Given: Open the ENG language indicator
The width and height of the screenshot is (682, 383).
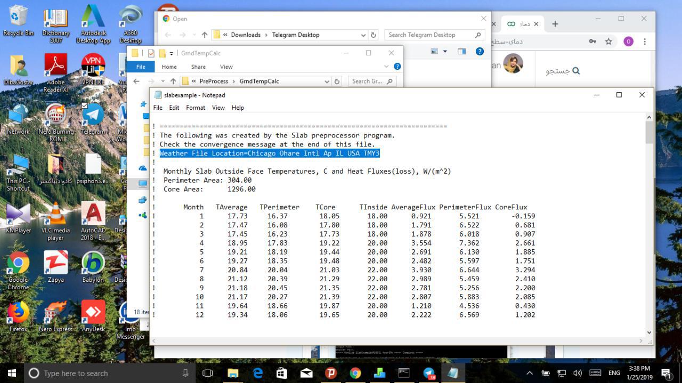Looking at the screenshot, I should [x=614, y=373].
